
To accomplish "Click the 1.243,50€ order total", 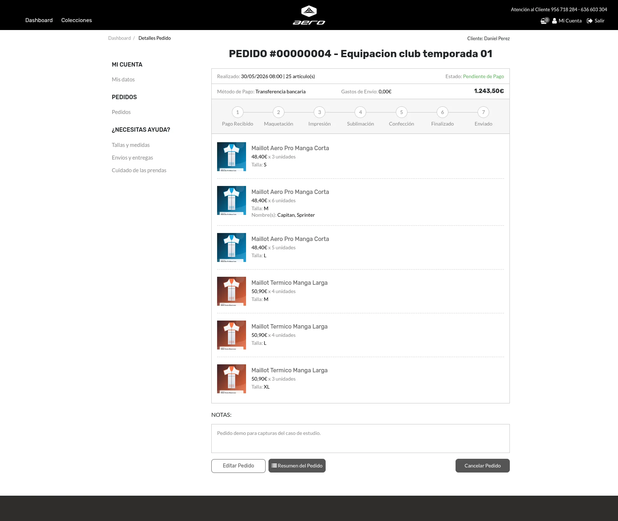I will coord(489,91).
